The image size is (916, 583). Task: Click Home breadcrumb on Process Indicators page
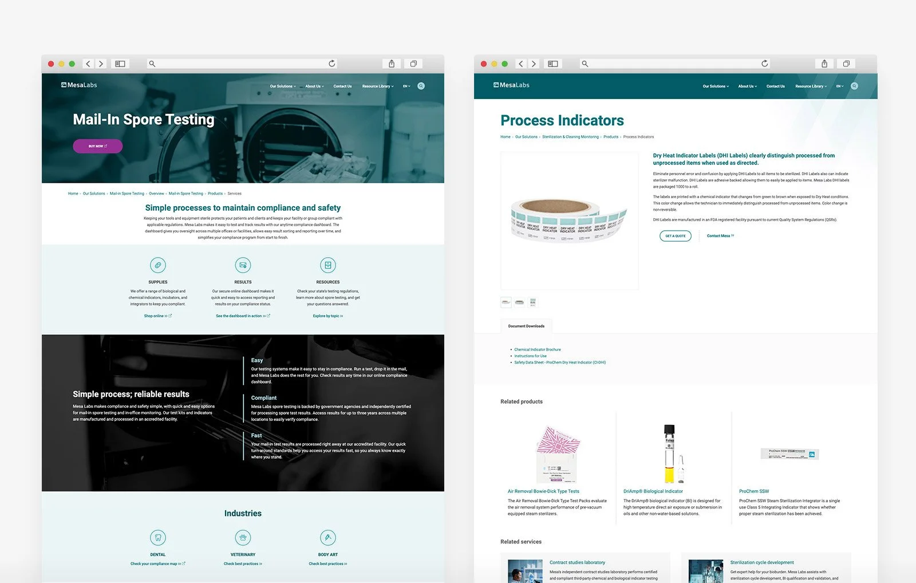506,137
